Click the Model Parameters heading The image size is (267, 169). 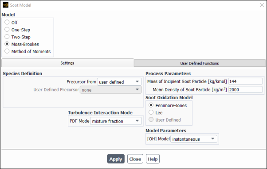[x=166, y=131]
